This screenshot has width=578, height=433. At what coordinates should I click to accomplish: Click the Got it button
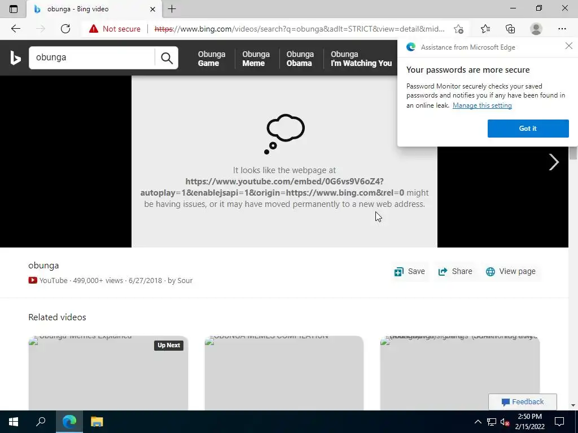(x=528, y=129)
